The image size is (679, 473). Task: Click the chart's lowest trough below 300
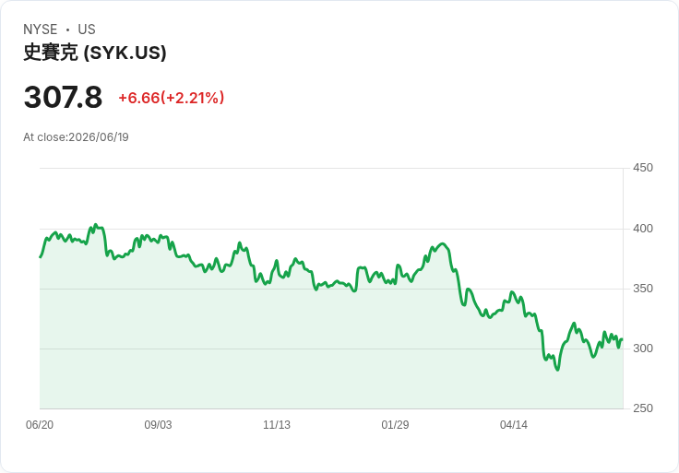click(x=557, y=370)
